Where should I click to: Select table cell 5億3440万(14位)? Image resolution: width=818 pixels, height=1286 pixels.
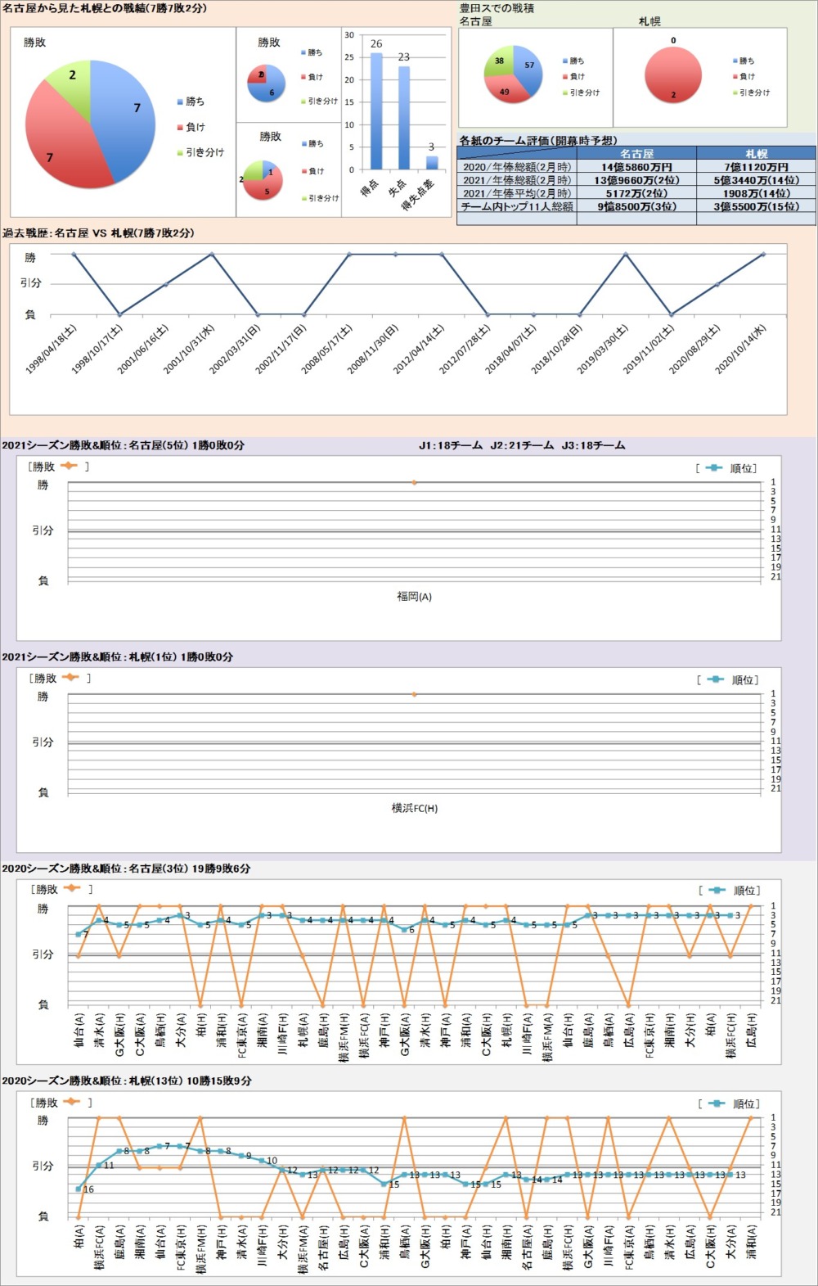[x=756, y=180]
